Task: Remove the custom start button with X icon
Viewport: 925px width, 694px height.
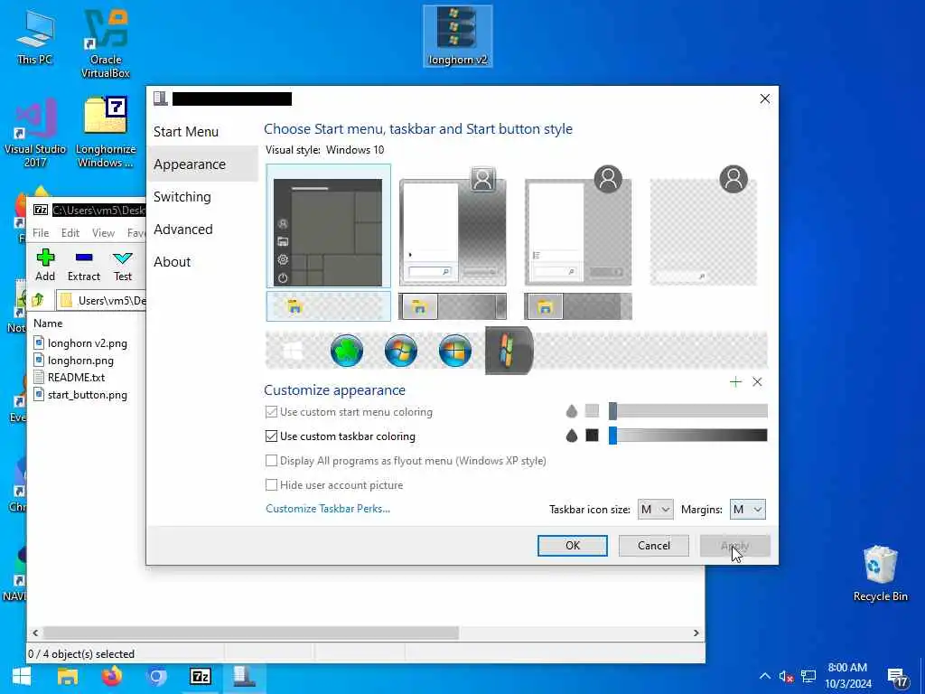Action: (758, 382)
